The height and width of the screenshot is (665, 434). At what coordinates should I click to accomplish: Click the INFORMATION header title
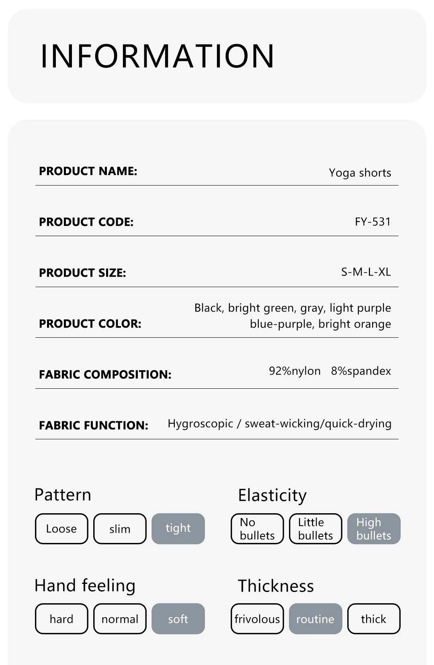point(158,56)
